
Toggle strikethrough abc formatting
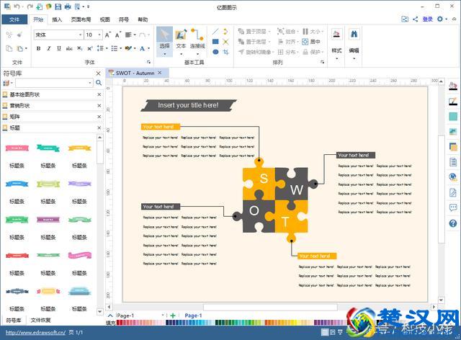69,48
